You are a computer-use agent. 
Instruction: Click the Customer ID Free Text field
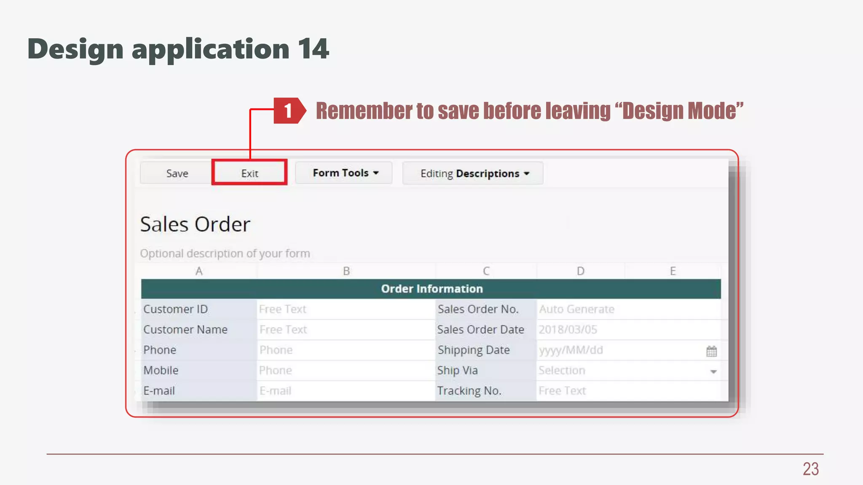[346, 309]
